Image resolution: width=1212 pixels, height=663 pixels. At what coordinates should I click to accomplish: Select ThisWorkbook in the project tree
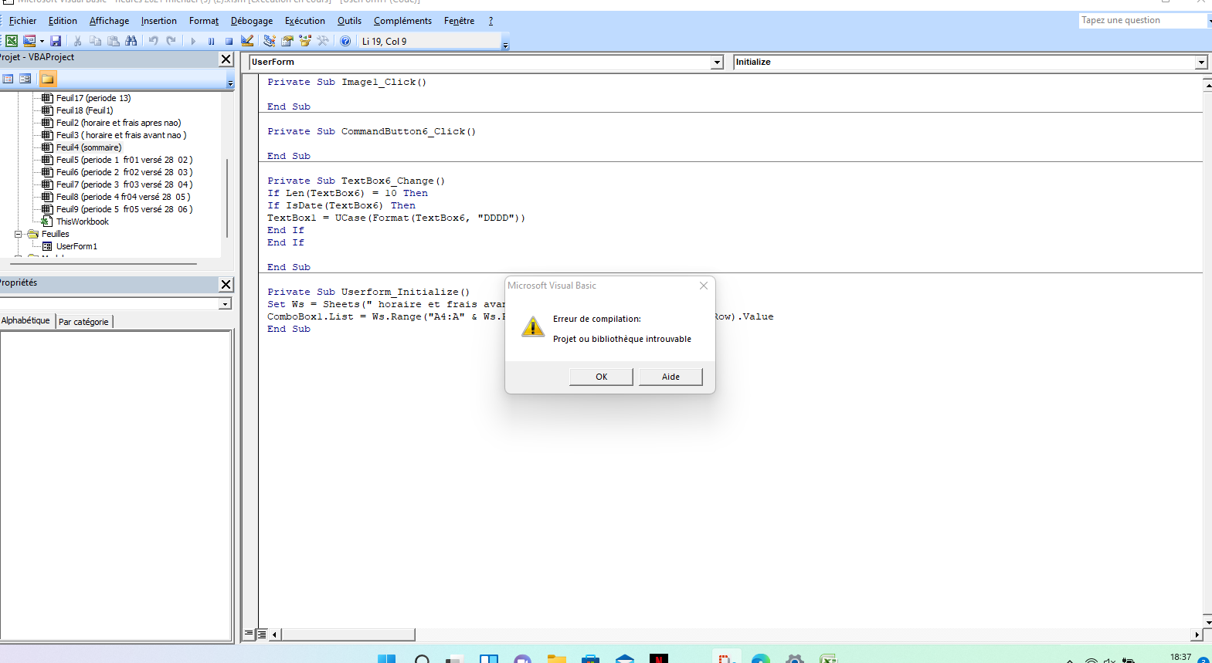(x=82, y=222)
